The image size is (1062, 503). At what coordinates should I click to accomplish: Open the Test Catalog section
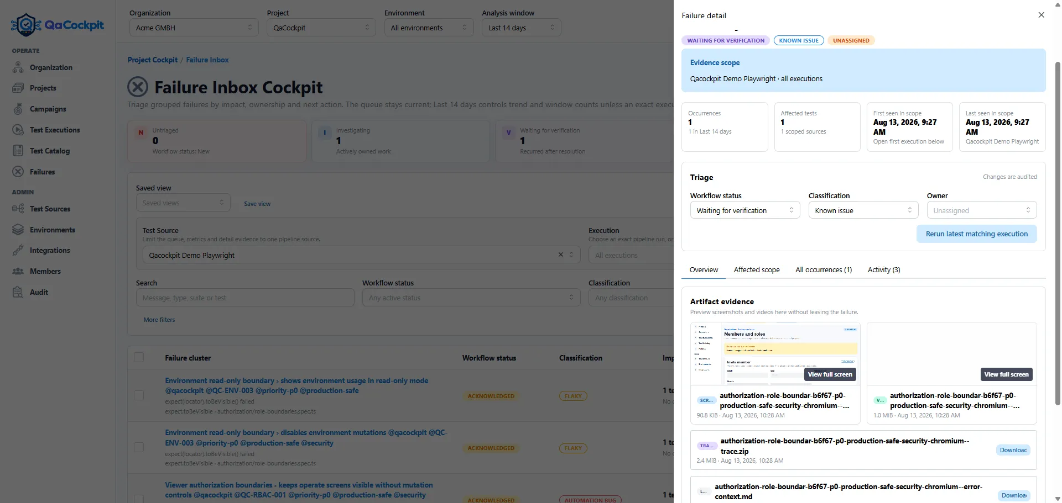[x=41, y=151]
